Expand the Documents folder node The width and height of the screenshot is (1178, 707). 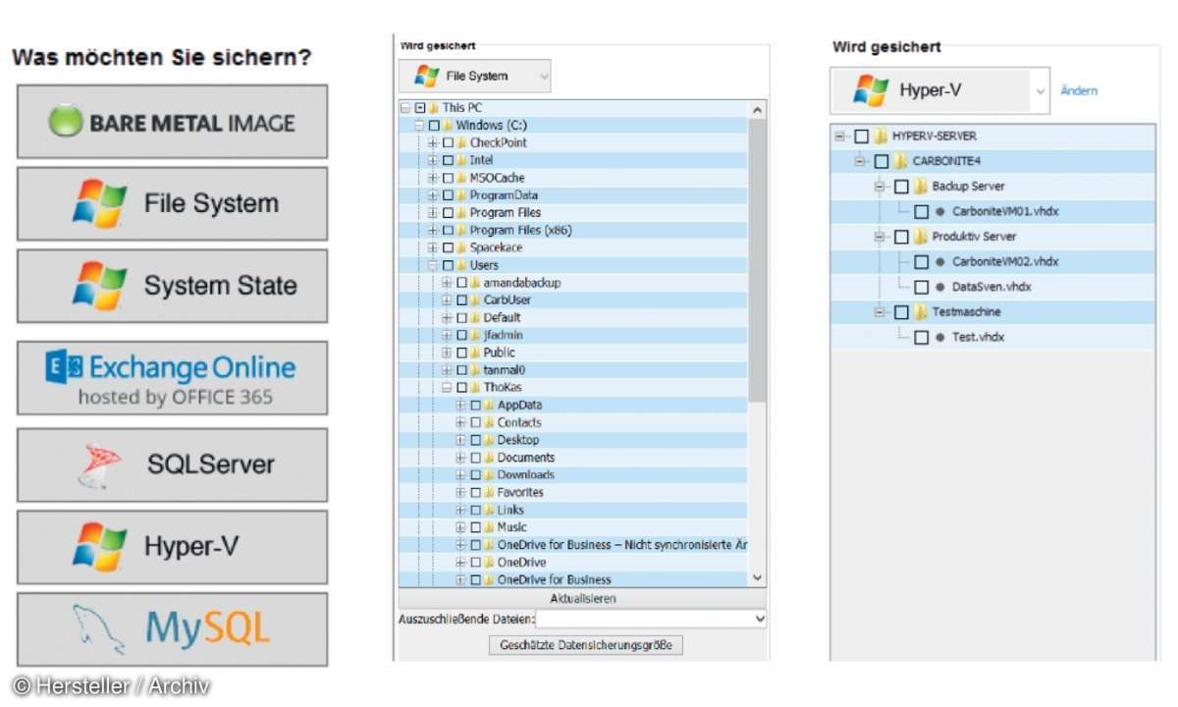460,458
